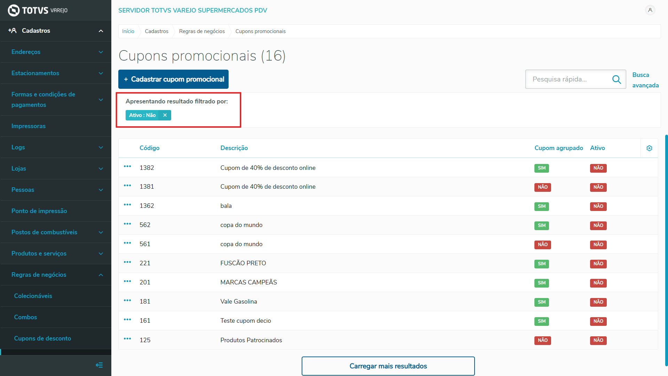This screenshot has height=376, width=668.
Task: Collapse the sidebar menu icon
Action: tap(99, 365)
